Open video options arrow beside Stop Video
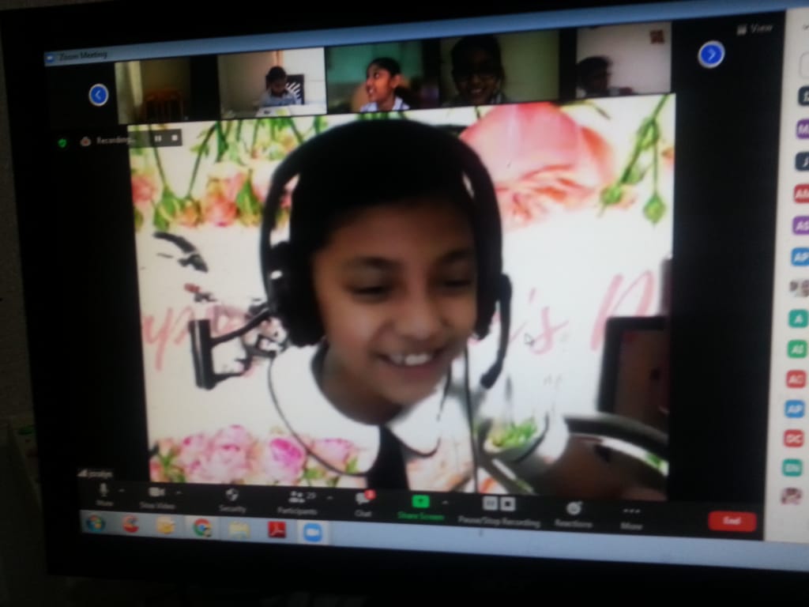 pos(179,493)
